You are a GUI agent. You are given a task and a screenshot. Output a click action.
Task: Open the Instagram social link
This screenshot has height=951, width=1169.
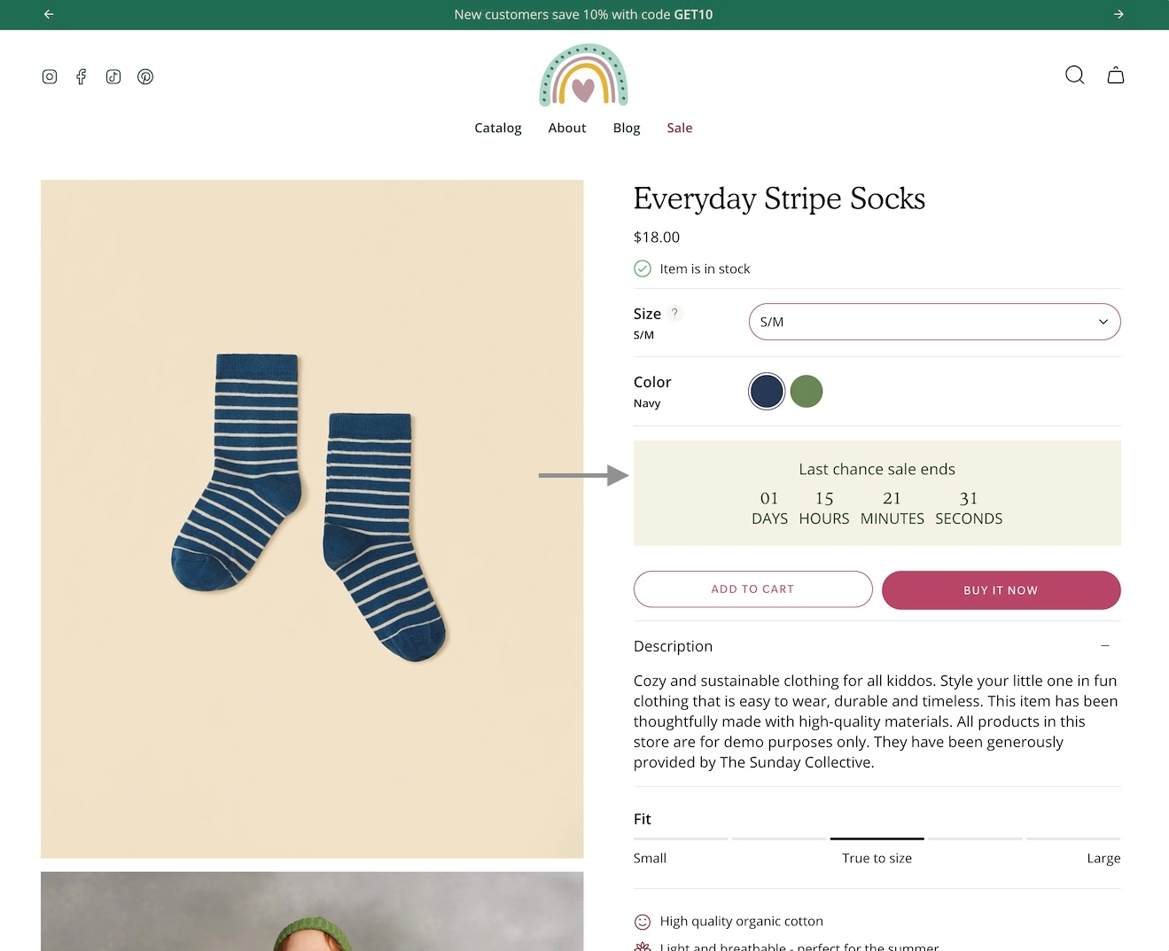point(50,76)
